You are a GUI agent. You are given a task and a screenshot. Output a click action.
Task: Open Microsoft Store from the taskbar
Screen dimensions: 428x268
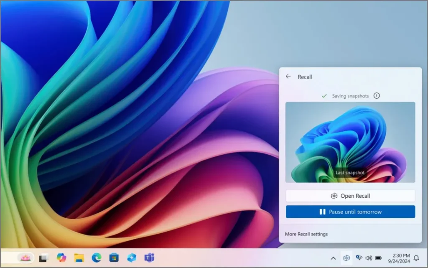click(114, 258)
